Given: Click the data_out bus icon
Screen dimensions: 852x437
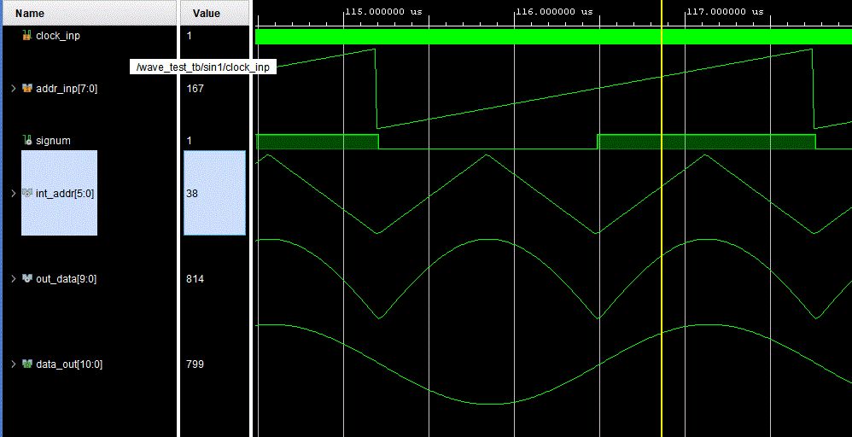Looking at the screenshot, I should point(27,364).
